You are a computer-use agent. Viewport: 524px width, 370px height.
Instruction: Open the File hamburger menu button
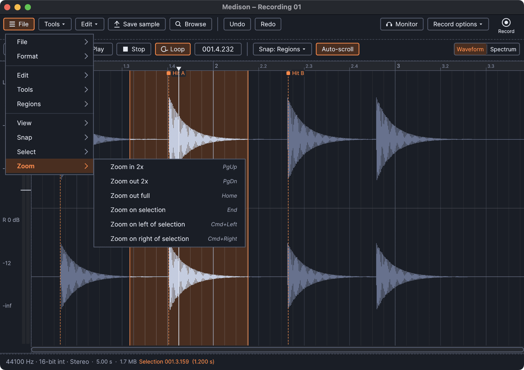click(x=19, y=24)
